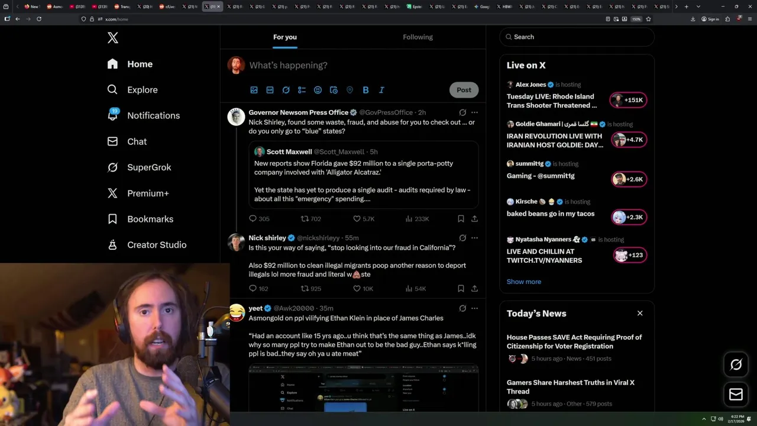Join Goldie Ghamari live +4.7K
This screenshot has height=426, width=757.
(629, 140)
